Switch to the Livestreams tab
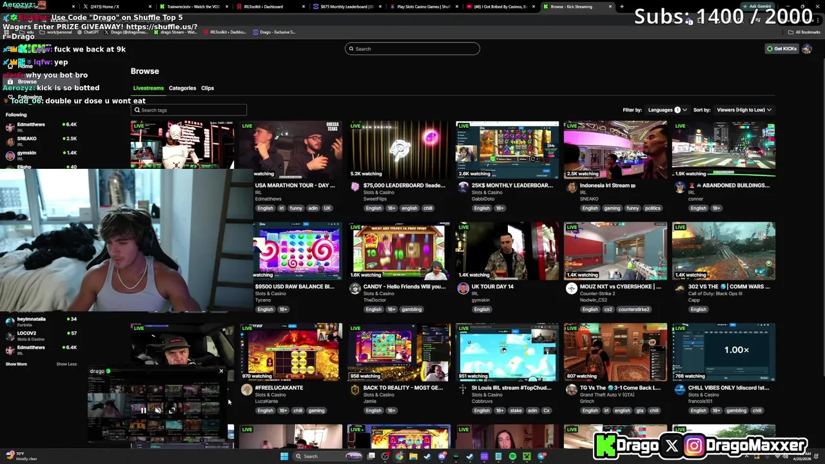This screenshot has height=464, width=825. tap(148, 88)
